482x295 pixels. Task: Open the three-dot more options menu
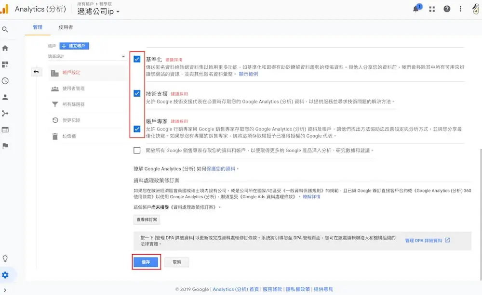pos(460,9)
